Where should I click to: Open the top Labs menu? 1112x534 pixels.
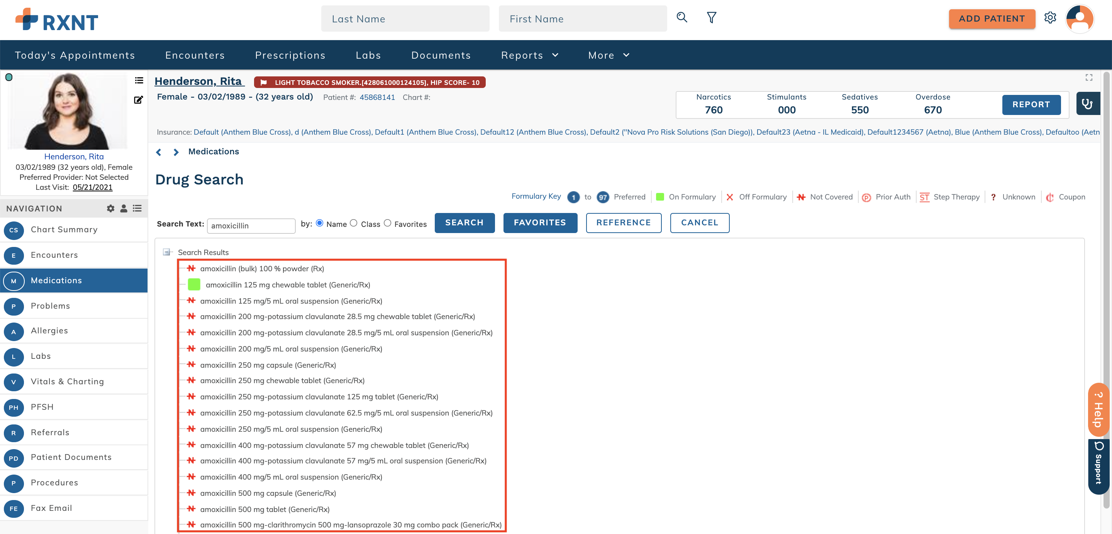pos(368,55)
